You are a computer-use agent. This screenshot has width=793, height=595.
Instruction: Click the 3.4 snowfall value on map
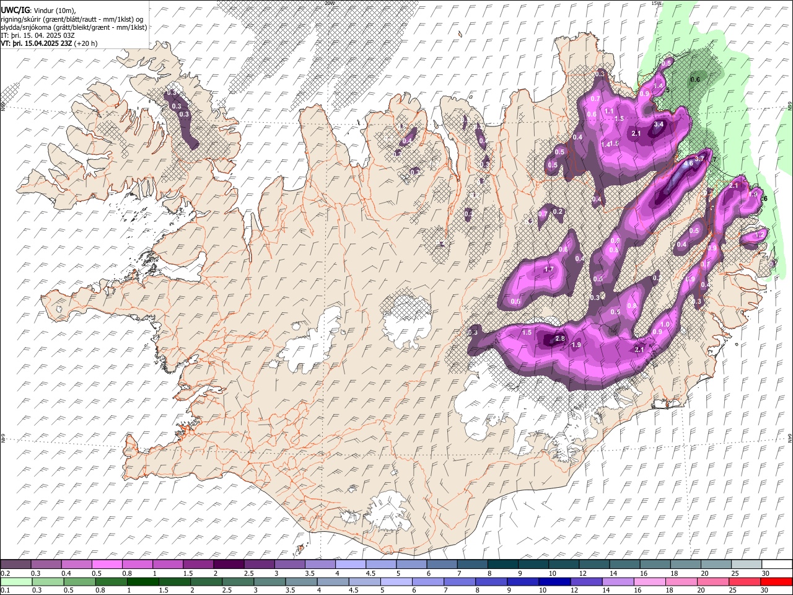pos(659,125)
